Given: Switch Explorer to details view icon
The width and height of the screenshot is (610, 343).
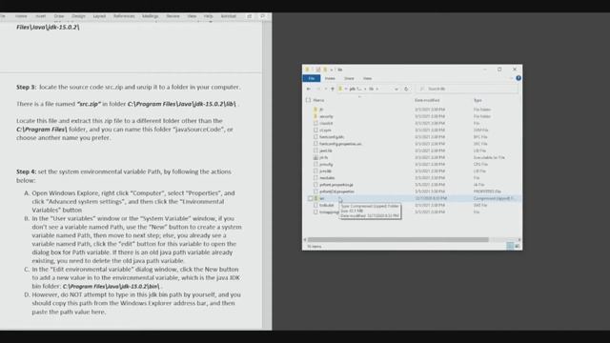Looking at the screenshot, I should [510, 246].
